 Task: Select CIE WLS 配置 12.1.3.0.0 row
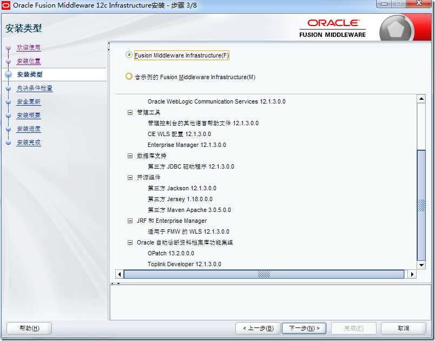click(179, 134)
